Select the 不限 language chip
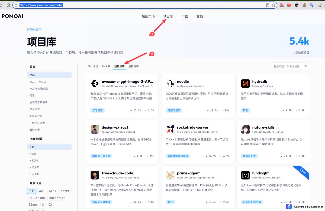The image size is (325, 211). click(32, 191)
